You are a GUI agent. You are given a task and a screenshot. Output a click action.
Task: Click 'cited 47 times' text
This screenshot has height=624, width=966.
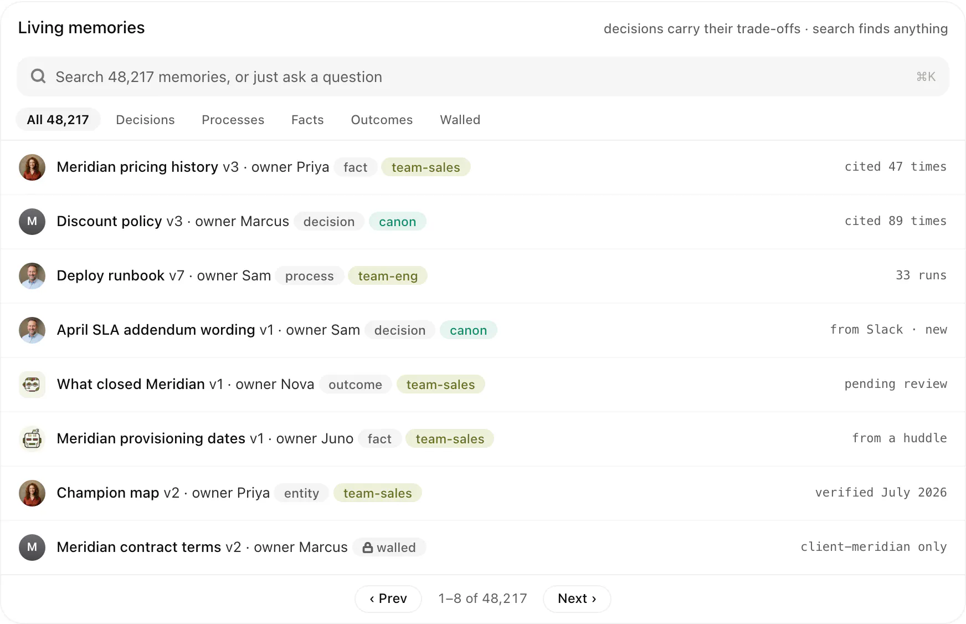click(896, 167)
